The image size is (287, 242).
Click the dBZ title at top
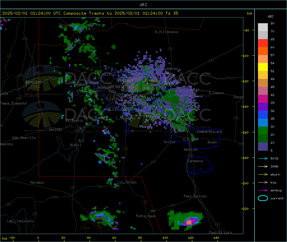[143, 5]
